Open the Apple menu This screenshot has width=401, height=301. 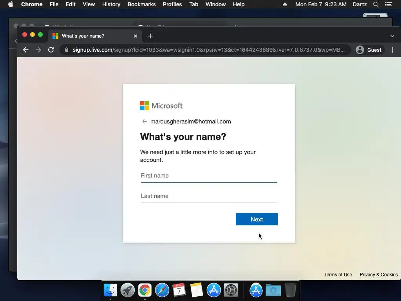coord(11,4)
